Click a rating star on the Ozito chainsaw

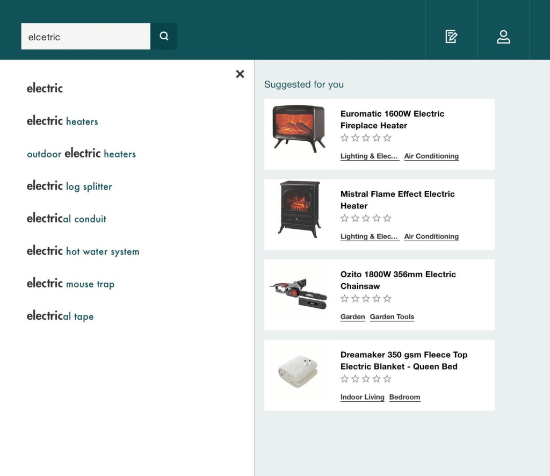366,298
